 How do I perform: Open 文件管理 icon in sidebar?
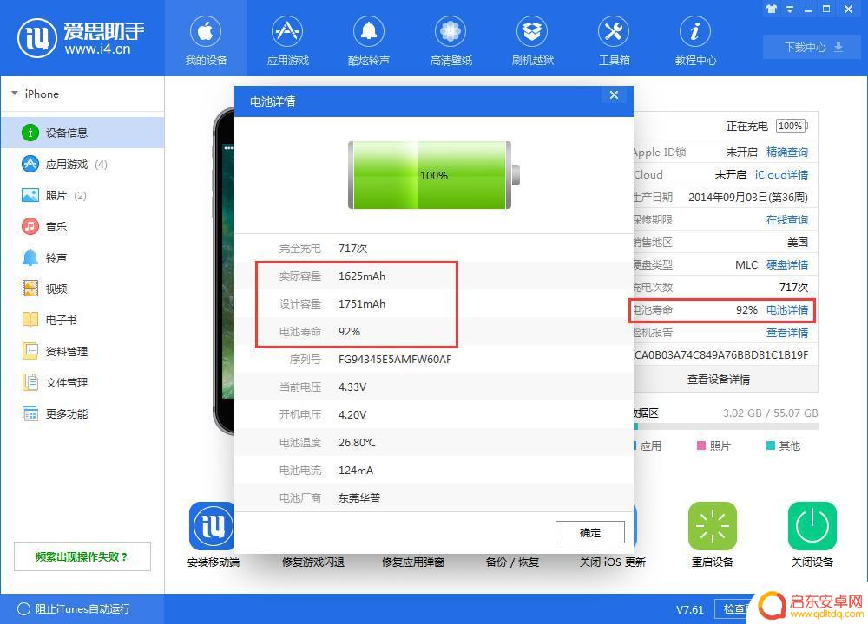pos(30,382)
